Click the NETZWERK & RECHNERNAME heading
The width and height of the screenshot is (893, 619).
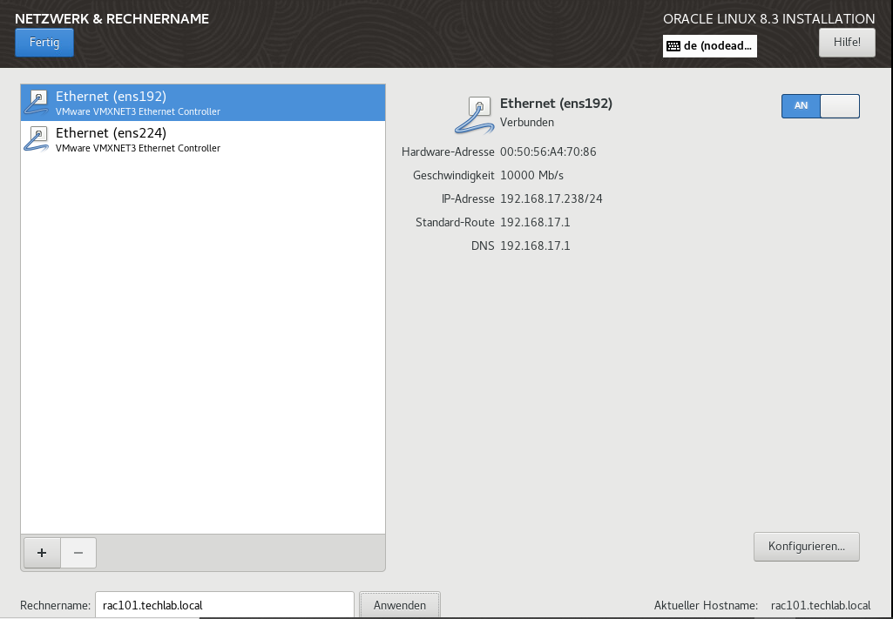point(112,18)
